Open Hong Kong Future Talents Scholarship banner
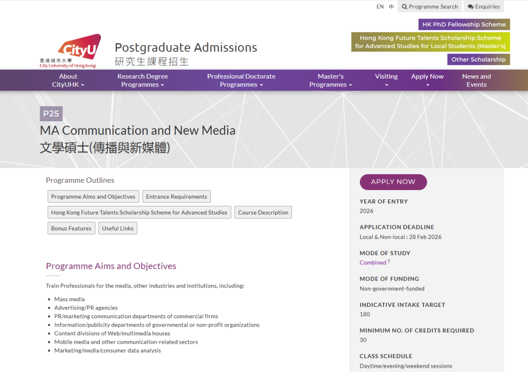 [430, 42]
